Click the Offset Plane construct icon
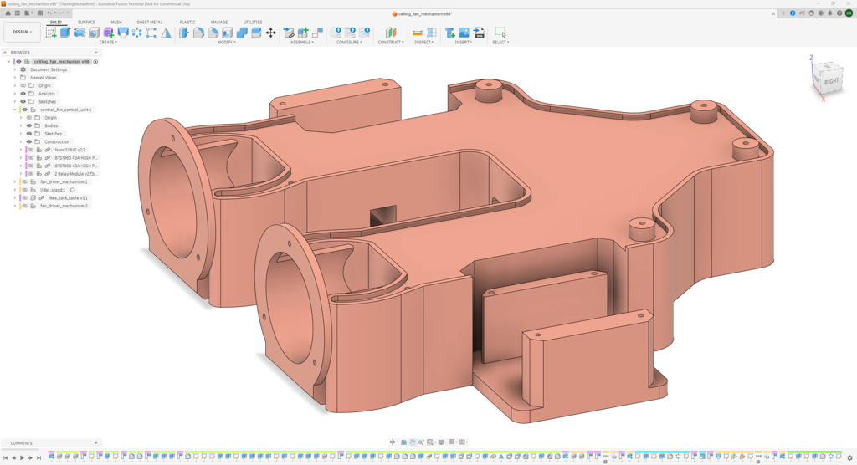857x465 pixels. [x=391, y=33]
